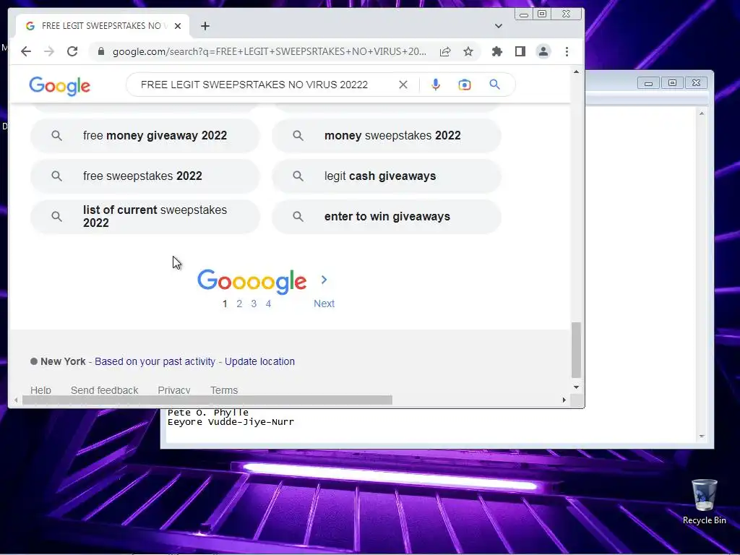This screenshot has height=555, width=740.
Task: Click scroll-down arrow in background text window
Action: tap(702, 436)
